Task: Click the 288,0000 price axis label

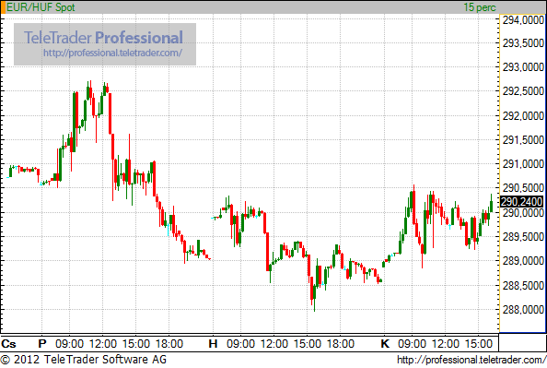Action: [523, 310]
